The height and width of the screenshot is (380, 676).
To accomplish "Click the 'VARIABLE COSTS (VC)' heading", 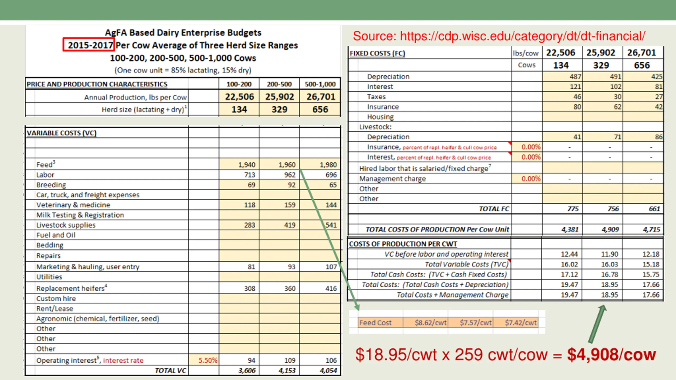I will click(x=62, y=133).
